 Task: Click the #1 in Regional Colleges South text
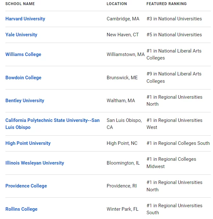pos(178,143)
